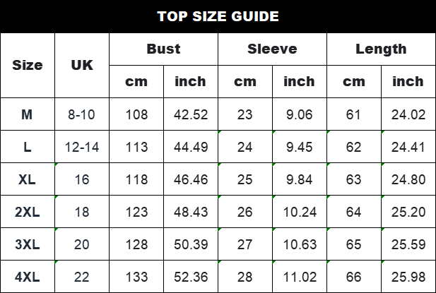Image resolution: width=436 pixels, height=293 pixels.
Task: Click the Length column header
Action: [x=381, y=49]
